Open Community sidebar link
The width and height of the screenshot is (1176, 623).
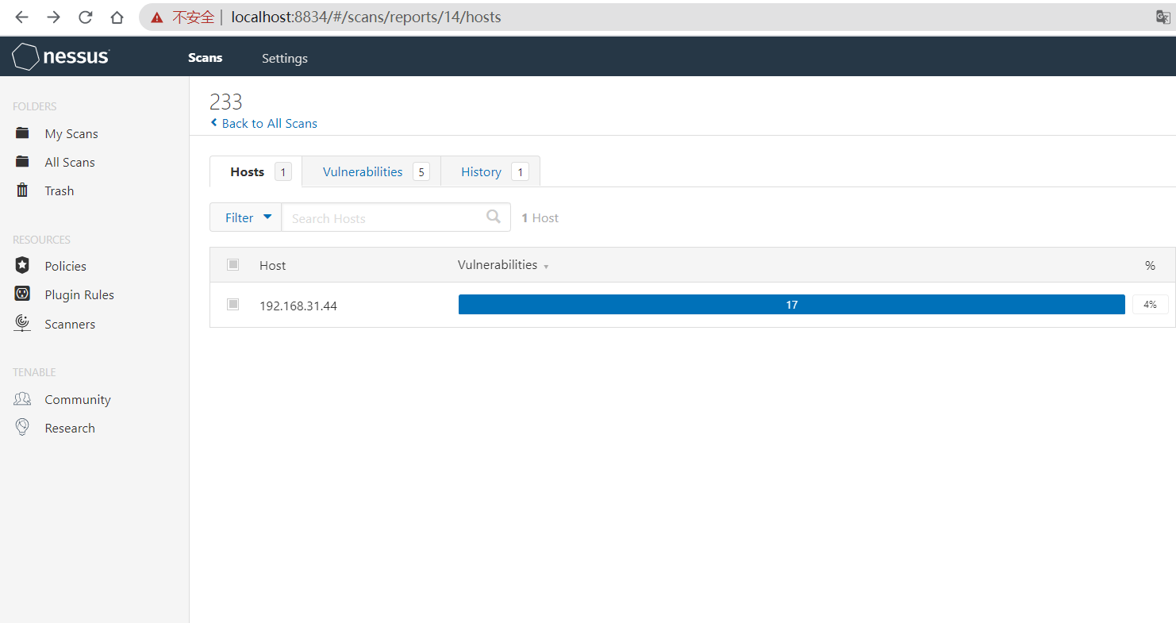(78, 400)
